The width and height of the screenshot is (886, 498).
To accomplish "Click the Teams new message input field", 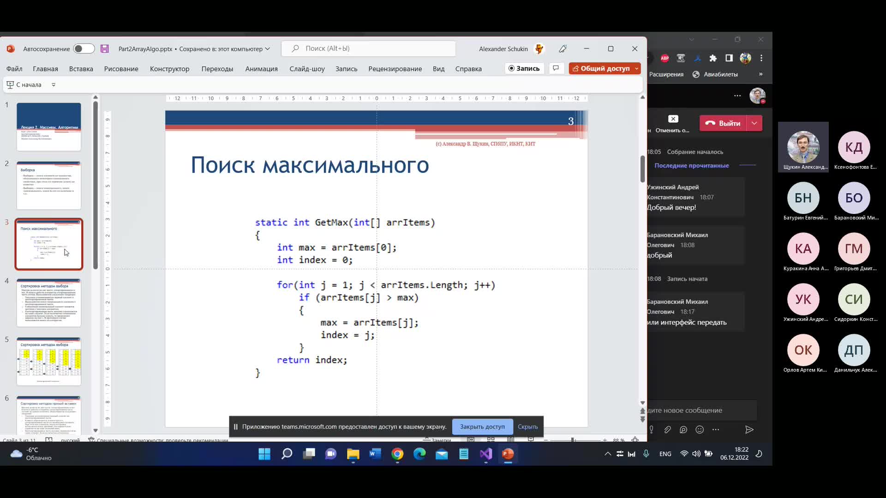I will tap(701, 410).
